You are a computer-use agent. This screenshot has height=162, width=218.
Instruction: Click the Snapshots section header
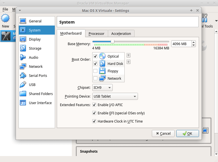coord(89,151)
